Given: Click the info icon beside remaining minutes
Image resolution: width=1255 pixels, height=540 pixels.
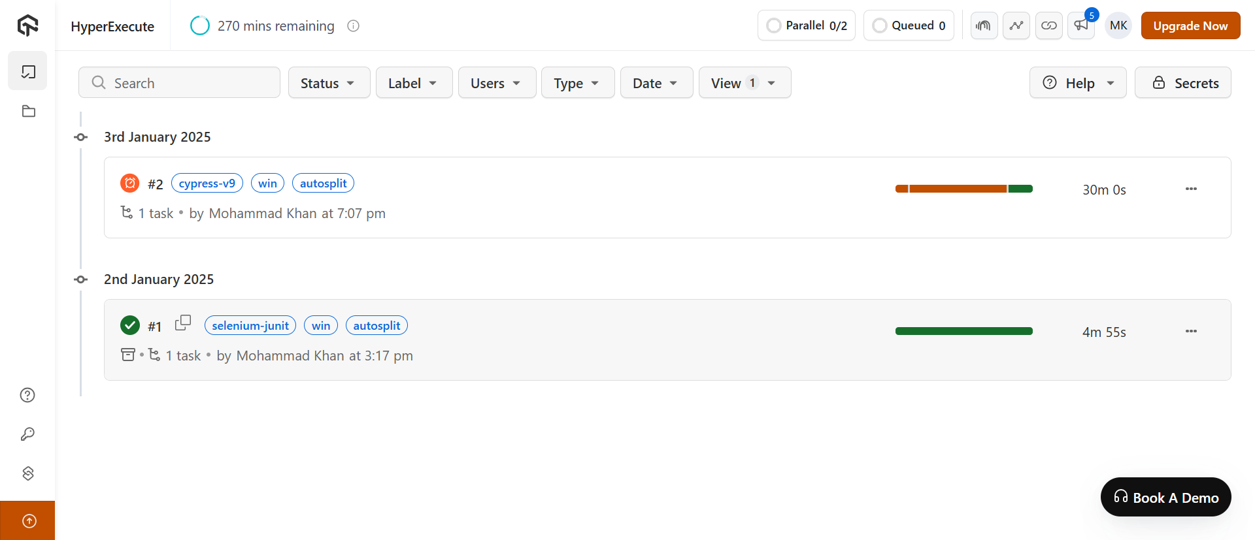Looking at the screenshot, I should [x=354, y=26].
